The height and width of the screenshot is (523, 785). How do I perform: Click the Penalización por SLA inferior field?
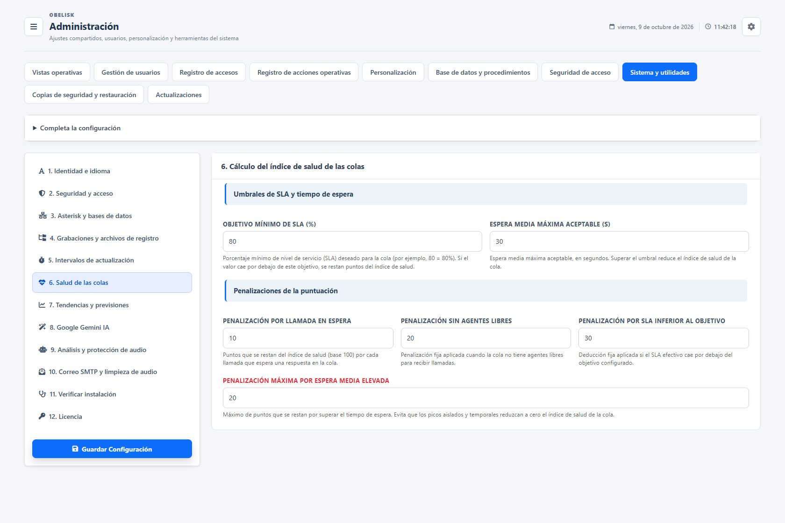point(664,338)
